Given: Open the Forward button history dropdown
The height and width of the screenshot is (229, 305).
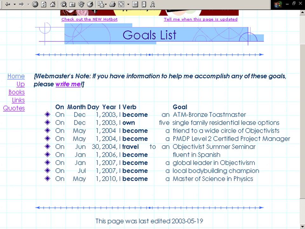Looking at the screenshot, I should tap(28, 4).
